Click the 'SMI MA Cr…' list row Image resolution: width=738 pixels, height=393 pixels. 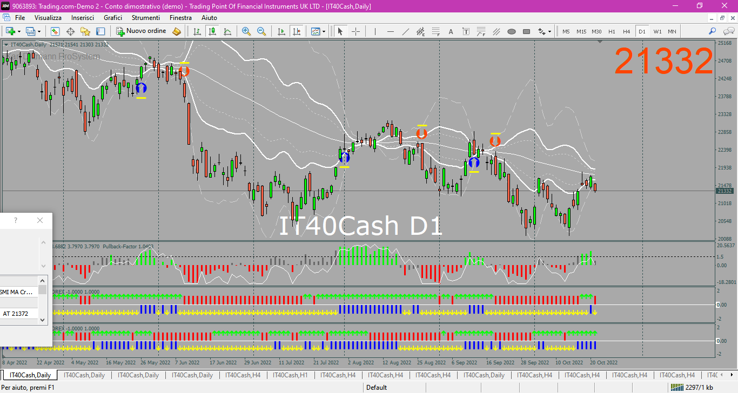(x=19, y=292)
